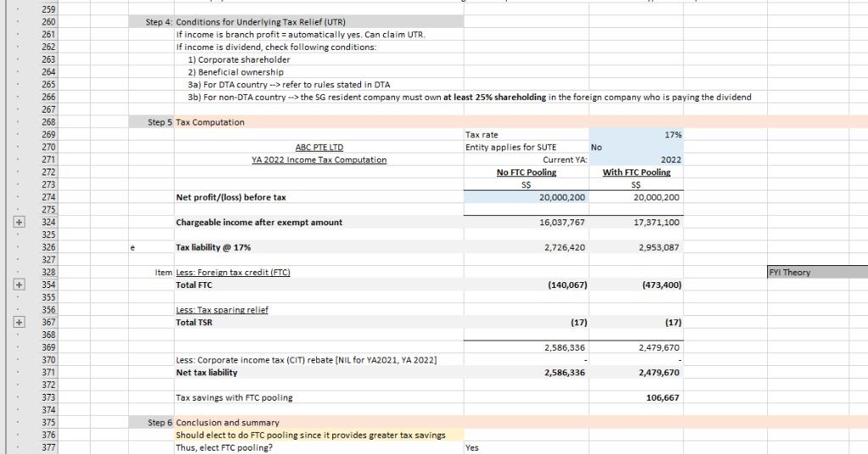This screenshot has width=868, height=454.
Task: Expand the grouped rows above row 354
Action: click(x=7, y=285)
